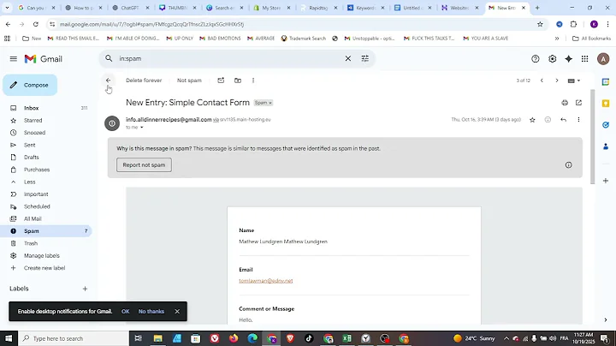Click Not spam in toolbar
The height and width of the screenshot is (346, 616).
189,81
